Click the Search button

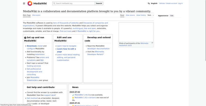99,3
